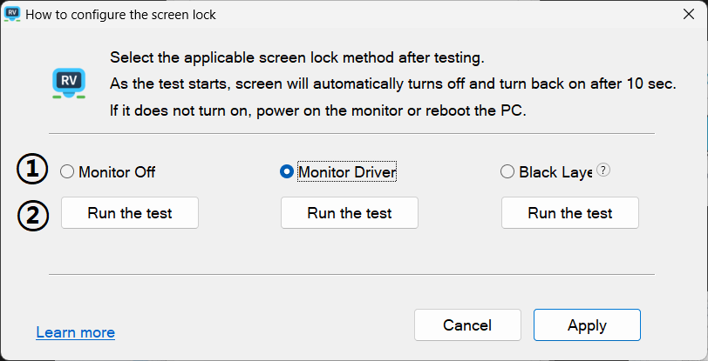This screenshot has width=708, height=361.
Task: Select the Monitor Off radio button
Action: click(x=67, y=172)
